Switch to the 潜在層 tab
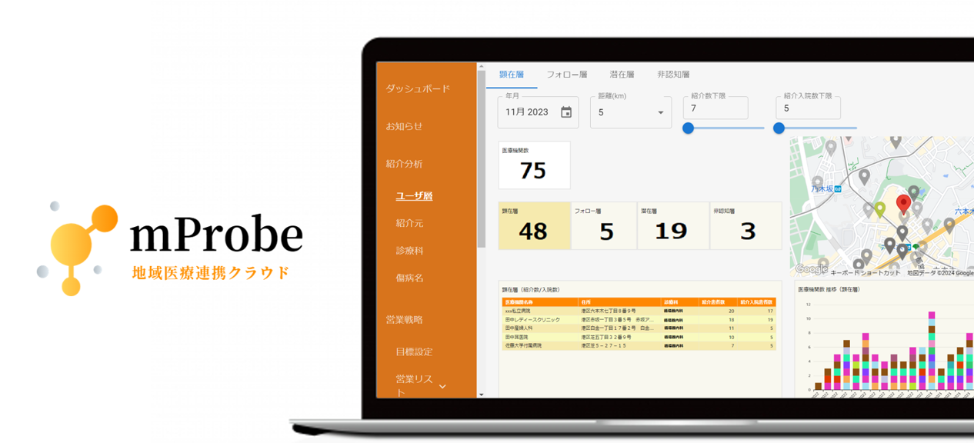Viewport: 974px width, 443px height. pos(622,75)
